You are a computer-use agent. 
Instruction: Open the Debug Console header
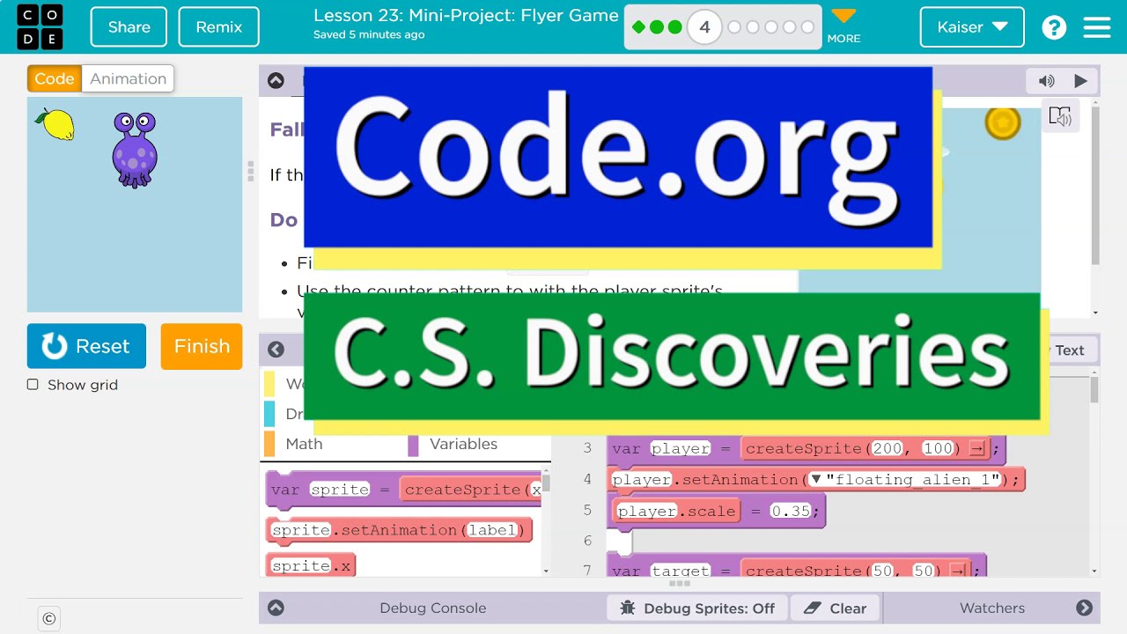click(x=432, y=608)
